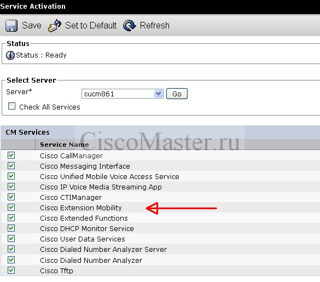This screenshot has width=320, height=282.
Task: Click the Cisco Messaging Interface text
Action: point(85,166)
